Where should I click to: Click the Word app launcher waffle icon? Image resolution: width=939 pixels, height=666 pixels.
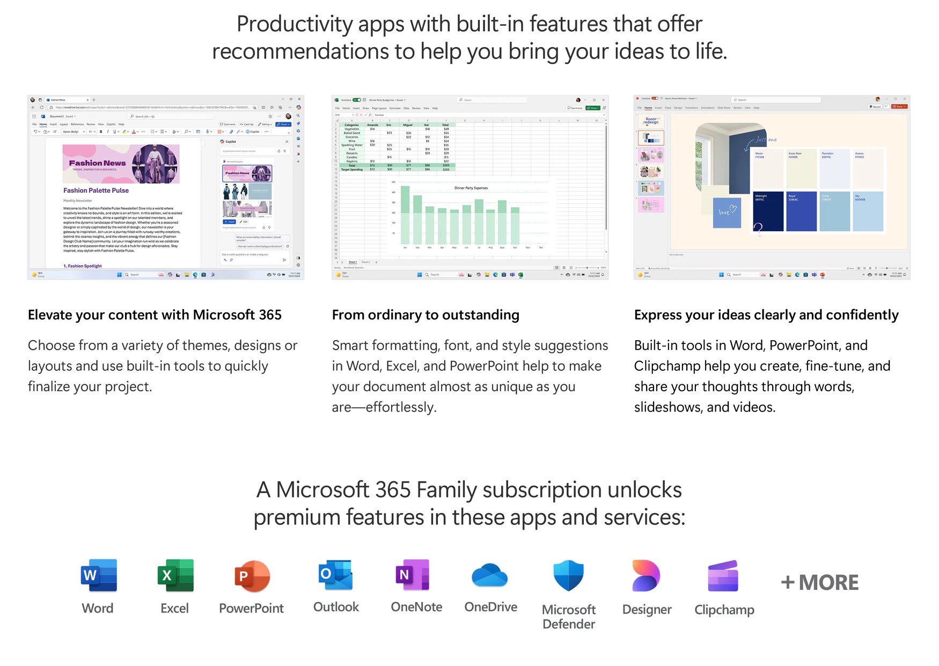pyautogui.click(x=34, y=116)
